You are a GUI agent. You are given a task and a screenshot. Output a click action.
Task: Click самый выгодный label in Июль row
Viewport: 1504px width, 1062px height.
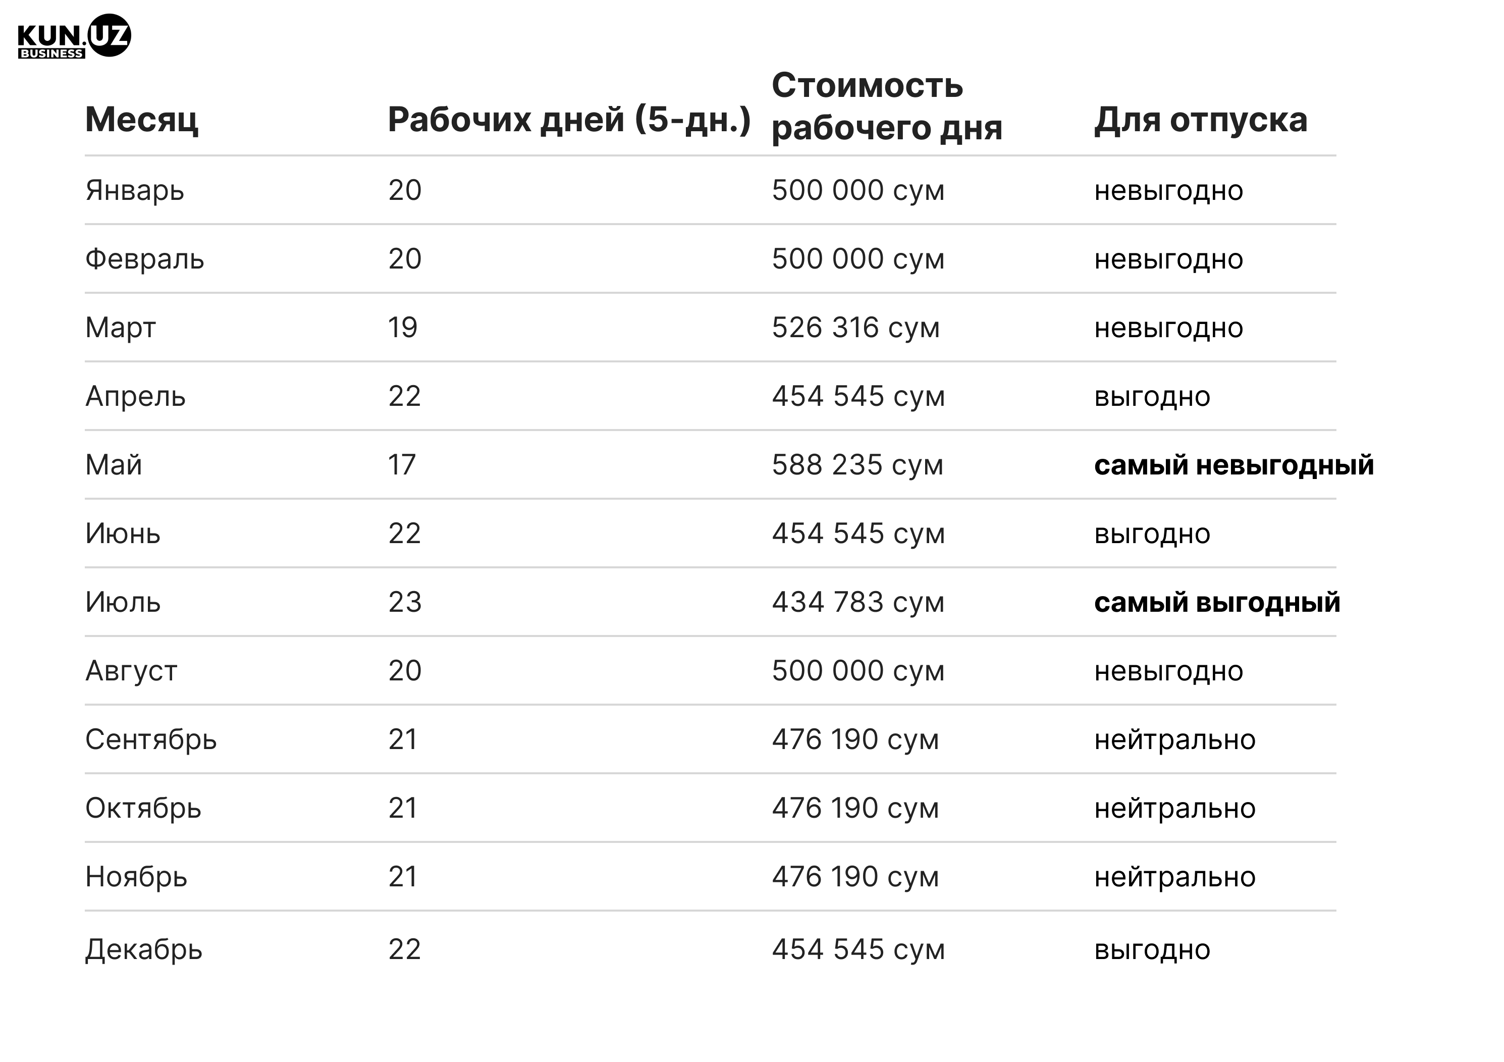point(1217,603)
